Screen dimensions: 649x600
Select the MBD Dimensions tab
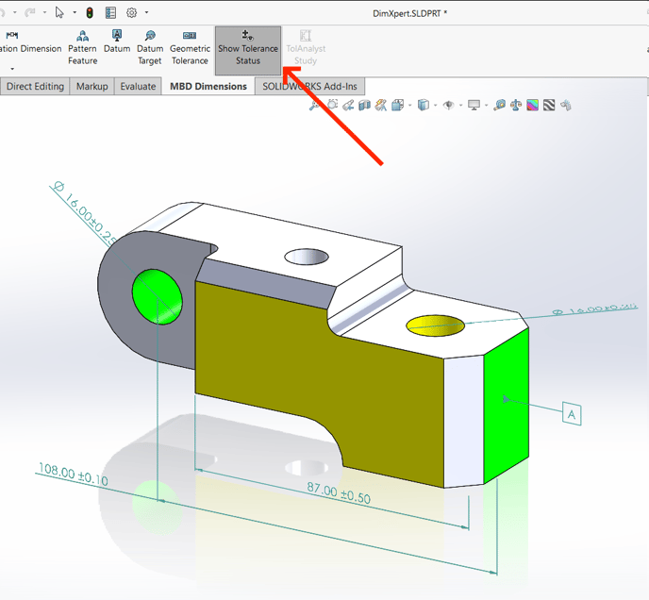208,86
